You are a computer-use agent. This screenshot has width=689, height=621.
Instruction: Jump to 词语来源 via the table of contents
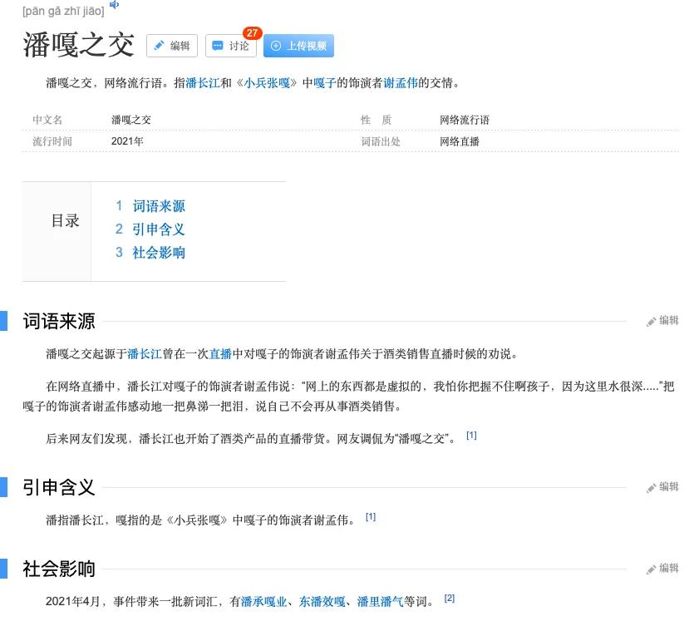[x=159, y=205]
